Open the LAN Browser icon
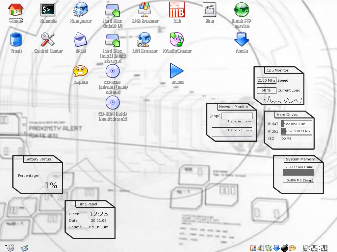Image resolution: width=337 pixels, height=252 pixels. pyautogui.click(x=144, y=39)
